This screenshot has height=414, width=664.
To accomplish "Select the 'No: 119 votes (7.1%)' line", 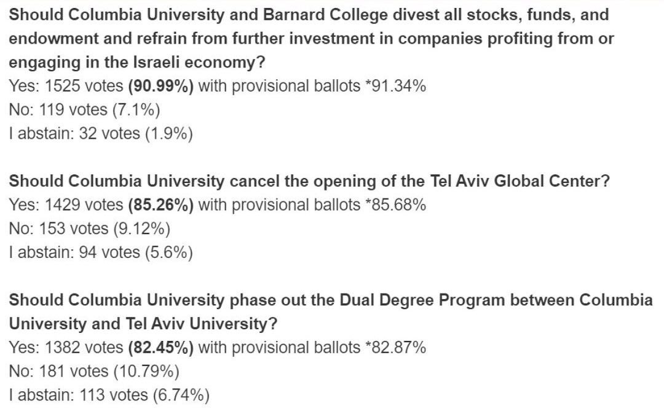I will pos(85,110).
